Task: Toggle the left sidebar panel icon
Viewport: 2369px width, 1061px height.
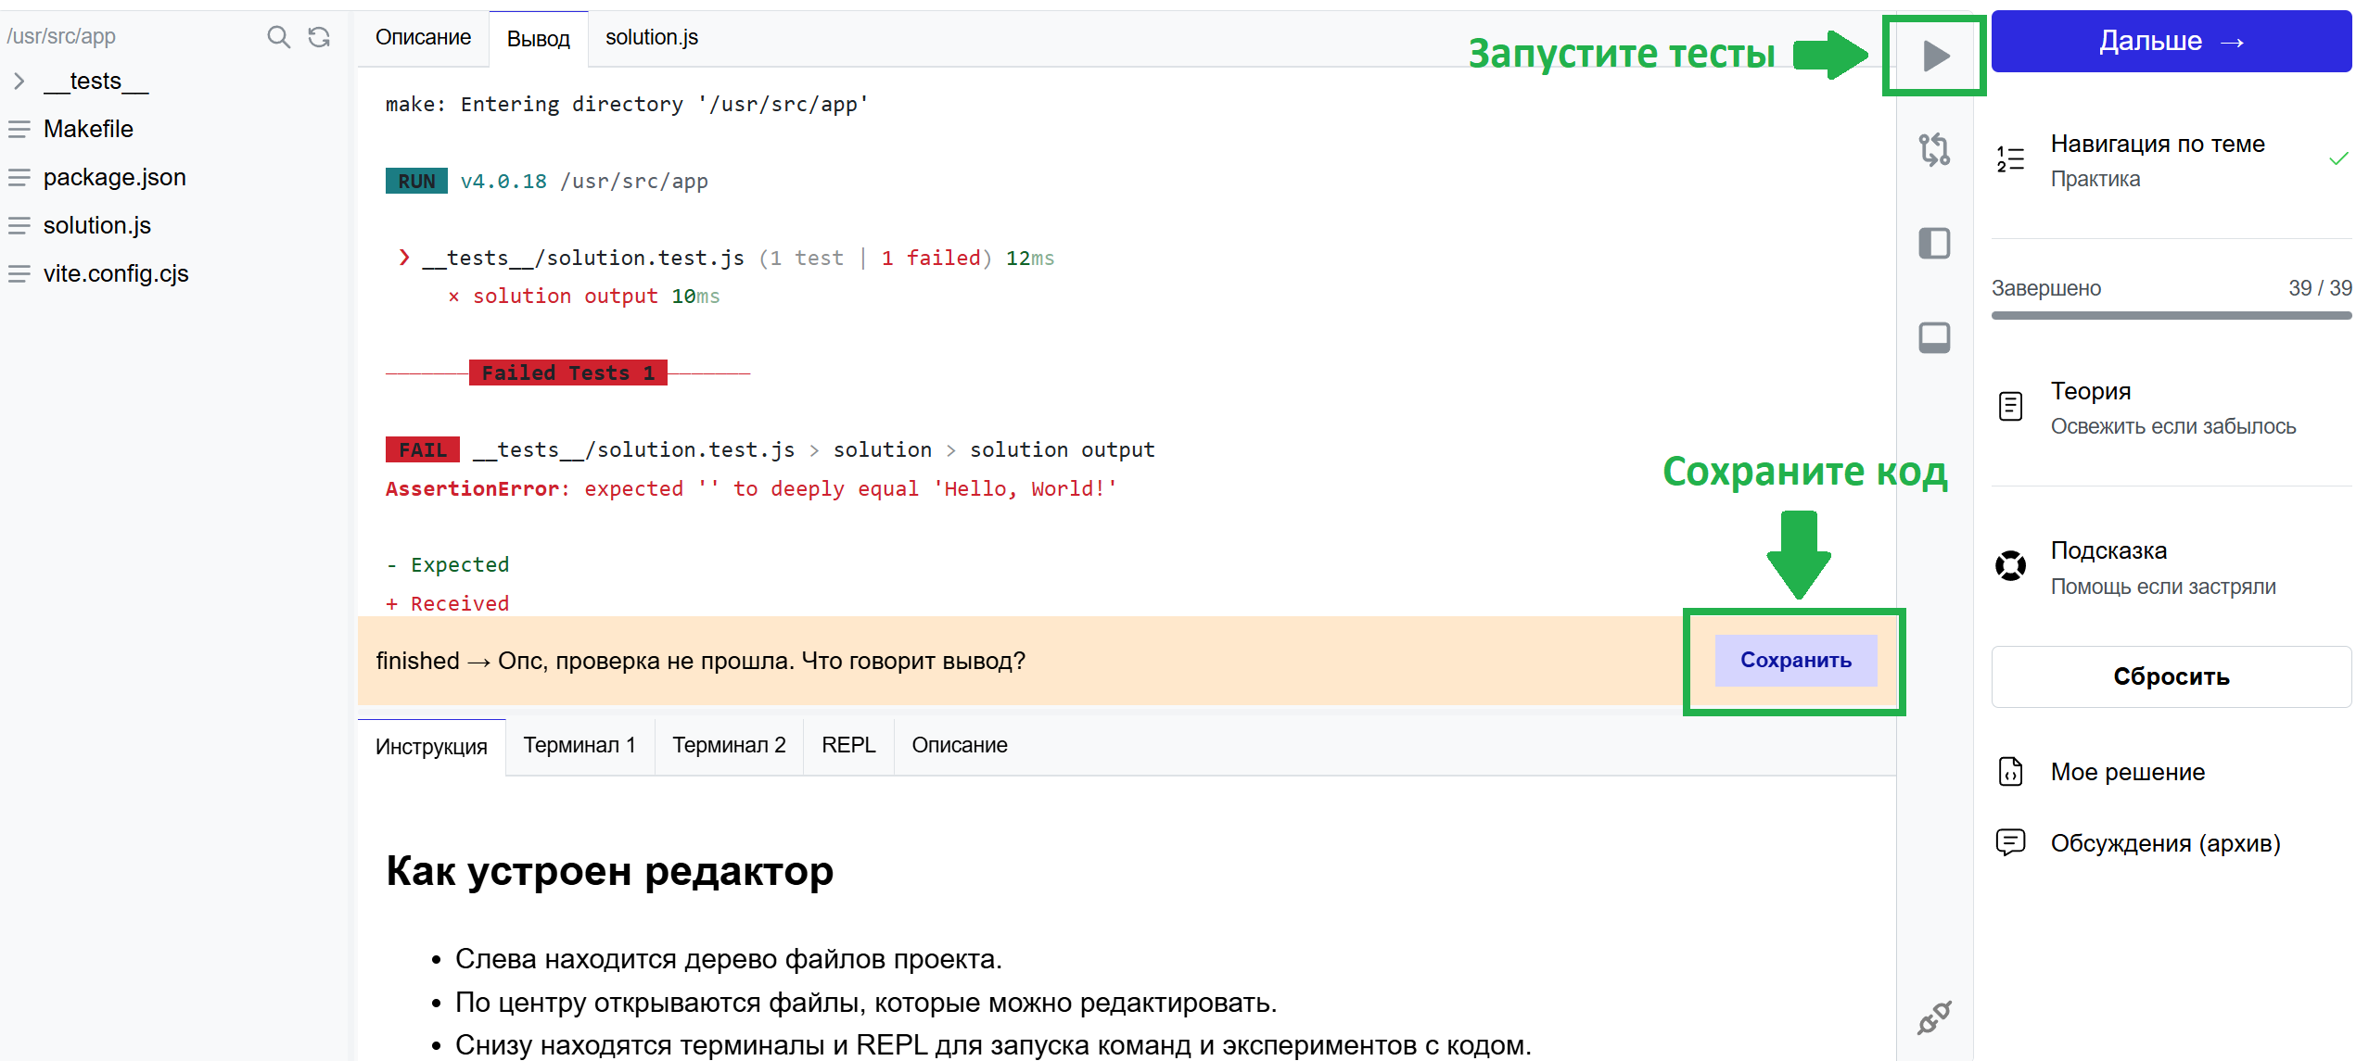Action: pyautogui.click(x=1934, y=244)
